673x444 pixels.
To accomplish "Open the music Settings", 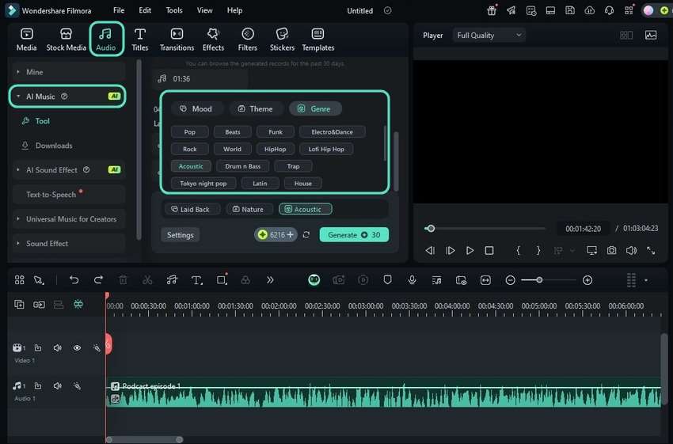I will 181,234.
